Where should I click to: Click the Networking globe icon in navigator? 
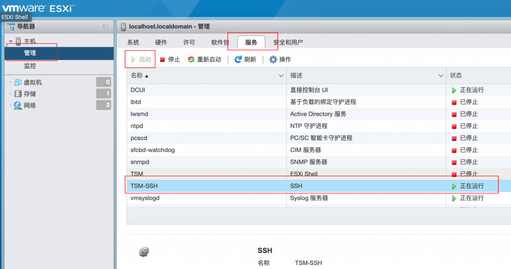coord(18,105)
